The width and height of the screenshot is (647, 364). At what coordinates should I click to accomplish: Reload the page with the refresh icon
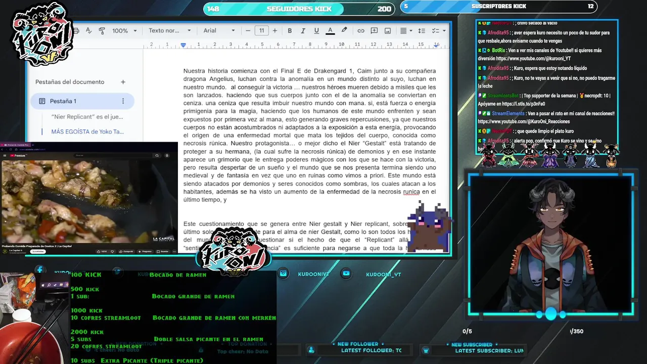tap(11, 150)
